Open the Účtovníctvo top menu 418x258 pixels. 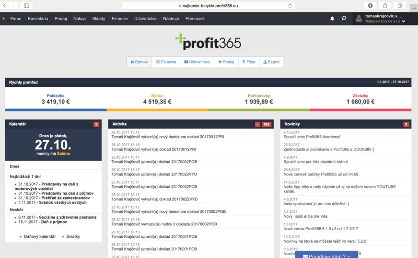(x=145, y=19)
